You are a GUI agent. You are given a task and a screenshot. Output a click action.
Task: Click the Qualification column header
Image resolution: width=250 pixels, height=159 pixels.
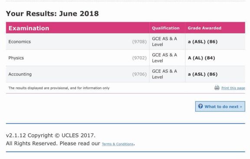[166, 28]
